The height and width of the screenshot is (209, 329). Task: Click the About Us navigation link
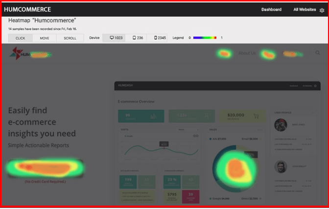click(x=247, y=53)
